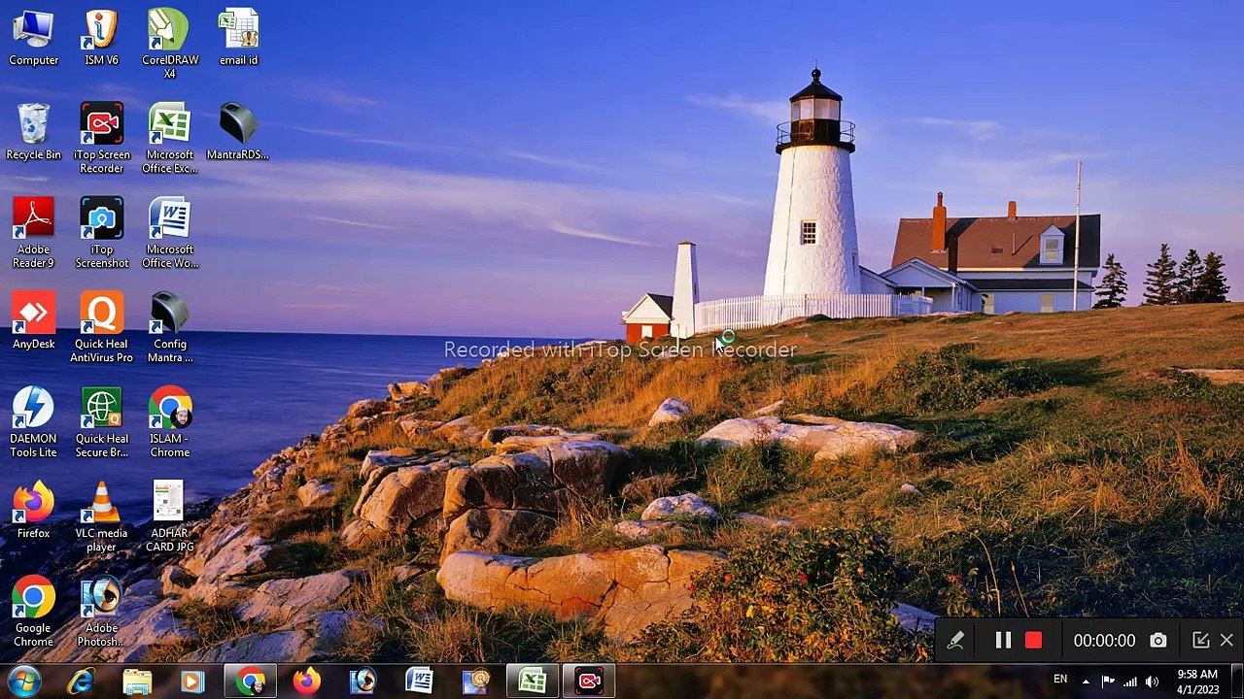Open Windows Media Player from taskbar

(192, 682)
